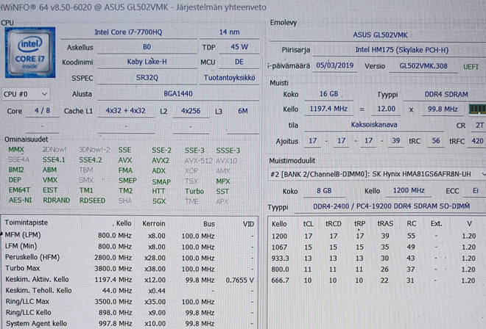Click the 14 nm process field
The image size is (486, 329).
229,32
